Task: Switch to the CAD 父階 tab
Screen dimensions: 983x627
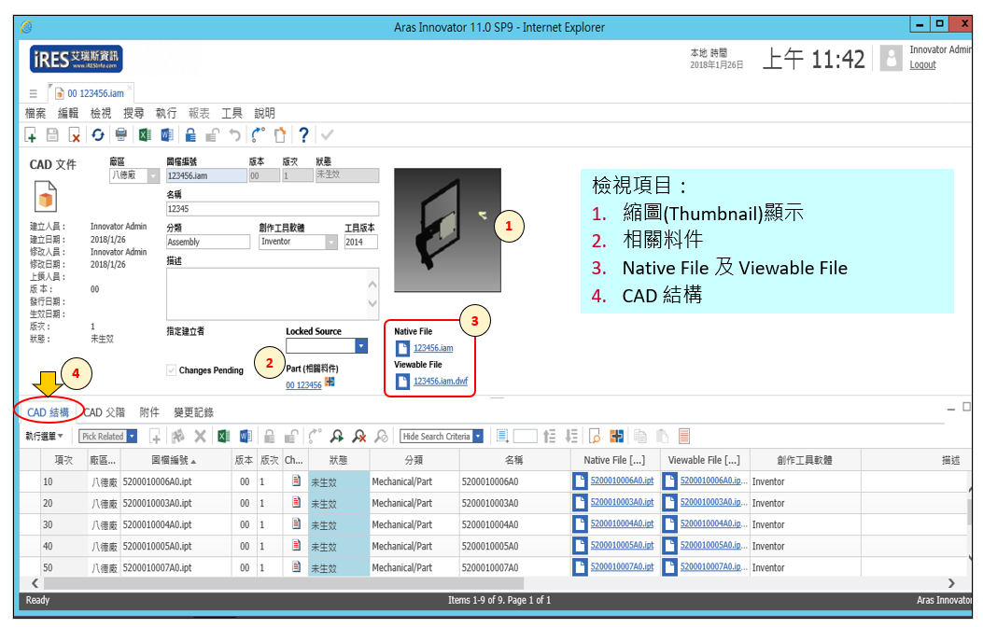Action: point(104,412)
